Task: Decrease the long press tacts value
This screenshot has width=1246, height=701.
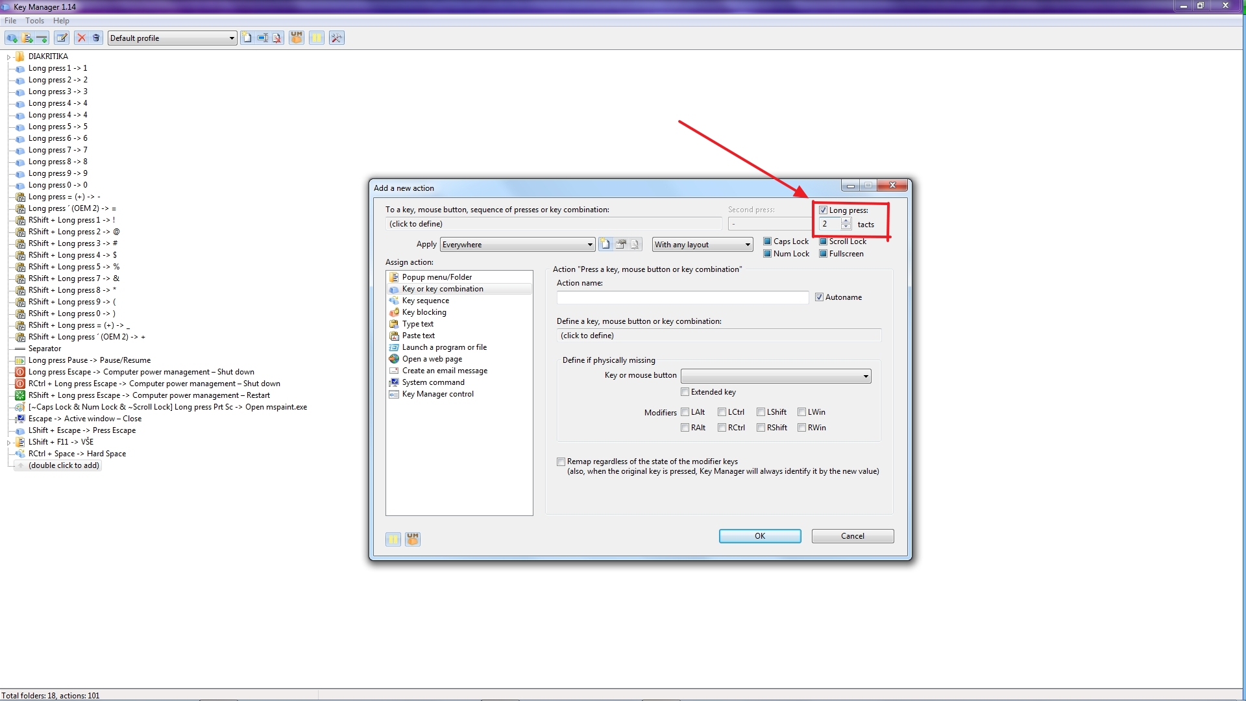Action: [846, 227]
